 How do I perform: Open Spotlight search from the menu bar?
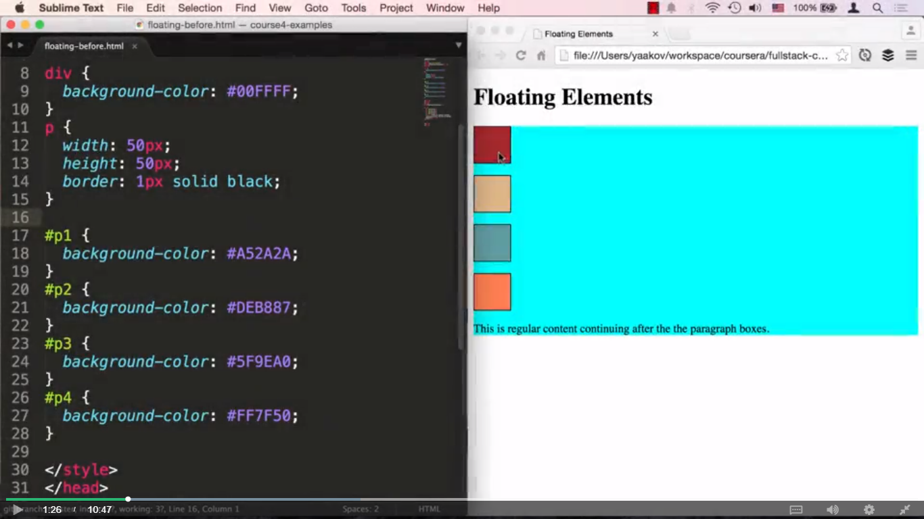(x=877, y=8)
